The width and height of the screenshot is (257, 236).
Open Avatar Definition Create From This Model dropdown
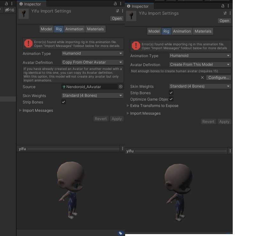(200, 65)
